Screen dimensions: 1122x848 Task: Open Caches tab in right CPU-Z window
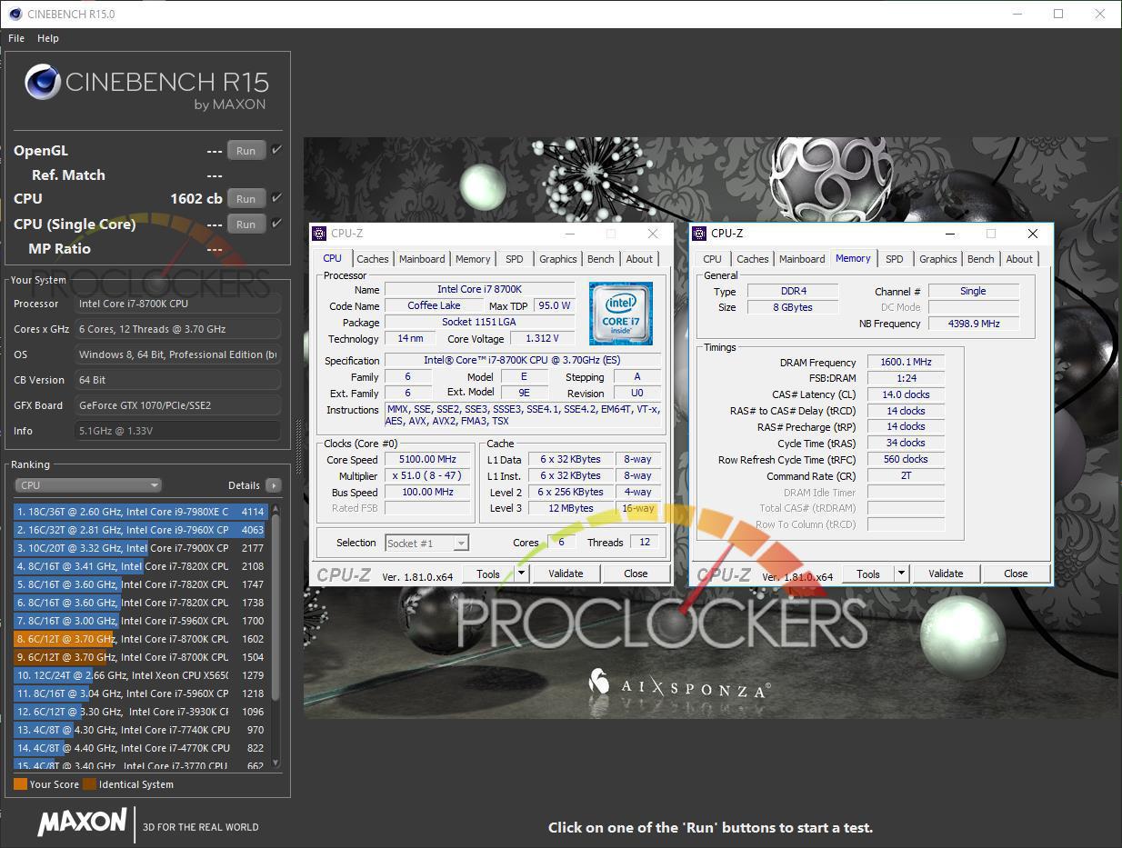[x=752, y=259]
